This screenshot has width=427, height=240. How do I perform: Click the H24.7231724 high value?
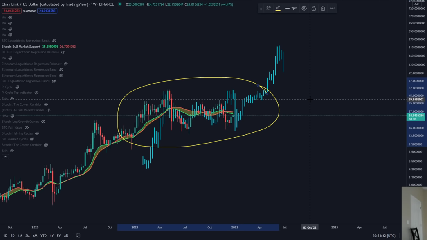pyautogui.click(x=155, y=4)
